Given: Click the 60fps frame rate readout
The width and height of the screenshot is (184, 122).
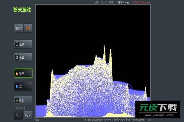Looking at the screenshot, I should pyautogui.click(x=124, y=2).
